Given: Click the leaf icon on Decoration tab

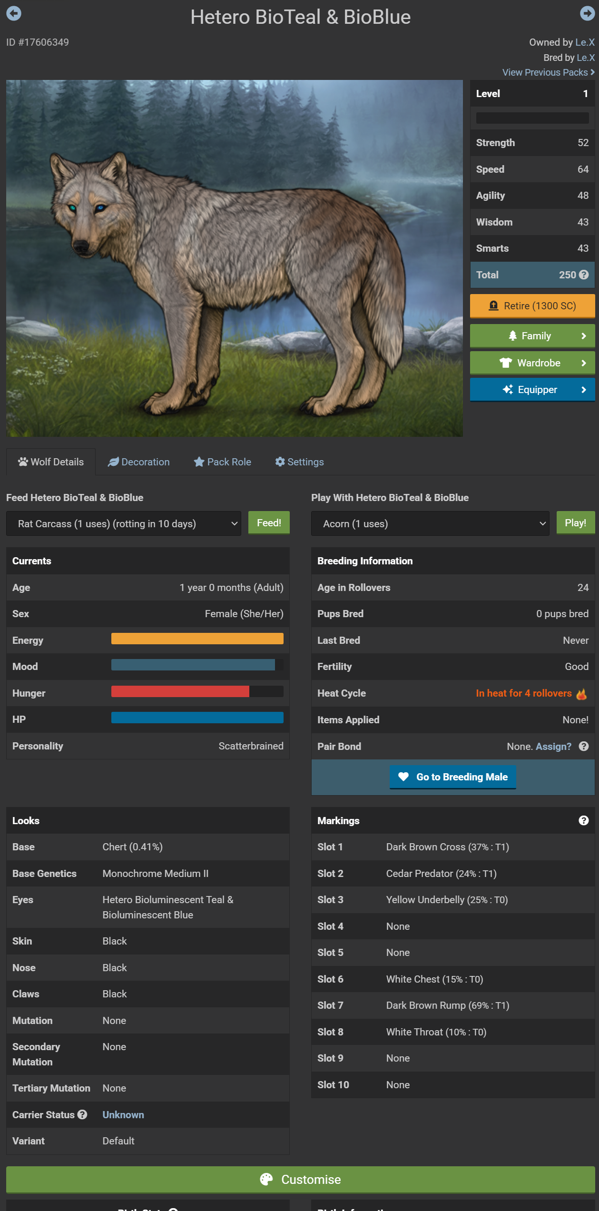Looking at the screenshot, I should 113,462.
